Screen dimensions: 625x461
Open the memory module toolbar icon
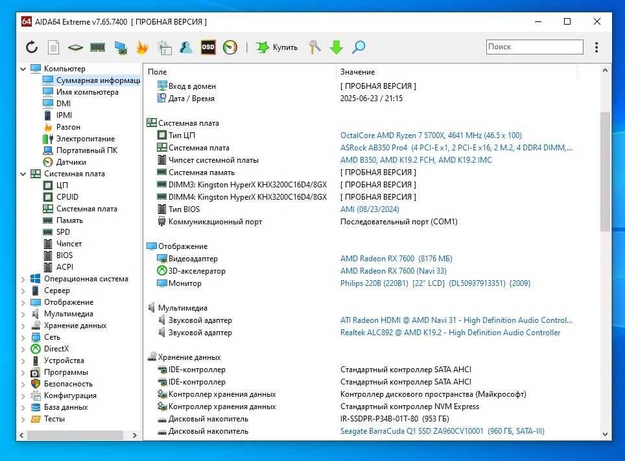[98, 47]
